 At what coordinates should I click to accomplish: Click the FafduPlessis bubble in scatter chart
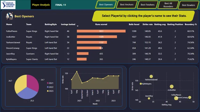(x=176, y=98)
